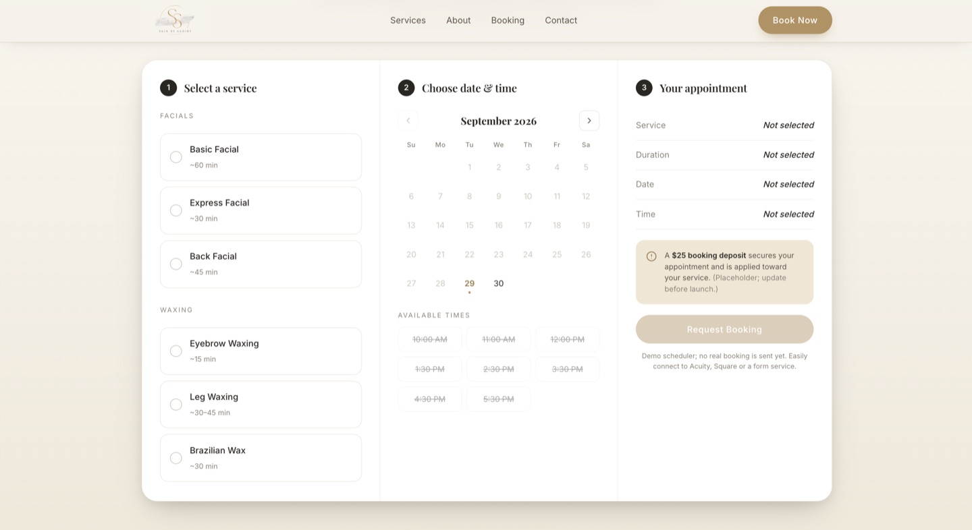This screenshot has height=530, width=972.
Task: Choose the Back Facial service
Action: coord(261,264)
